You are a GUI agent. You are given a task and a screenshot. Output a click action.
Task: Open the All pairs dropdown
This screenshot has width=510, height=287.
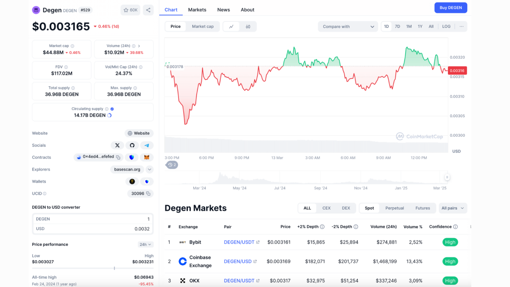point(453,208)
